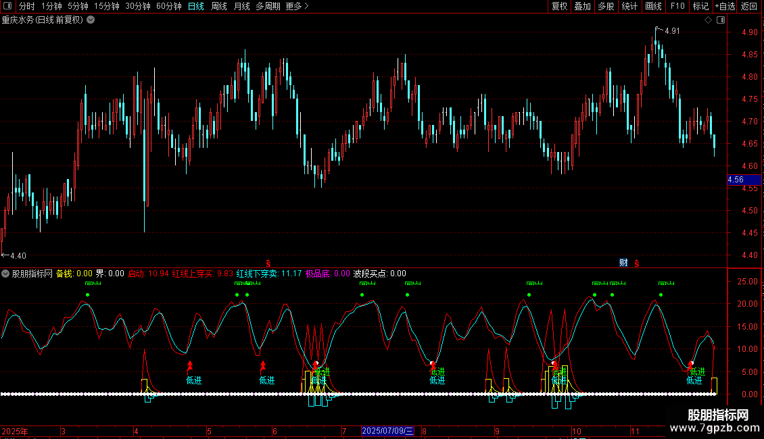Switch to 周线 weekly chart

[x=219, y=6]
